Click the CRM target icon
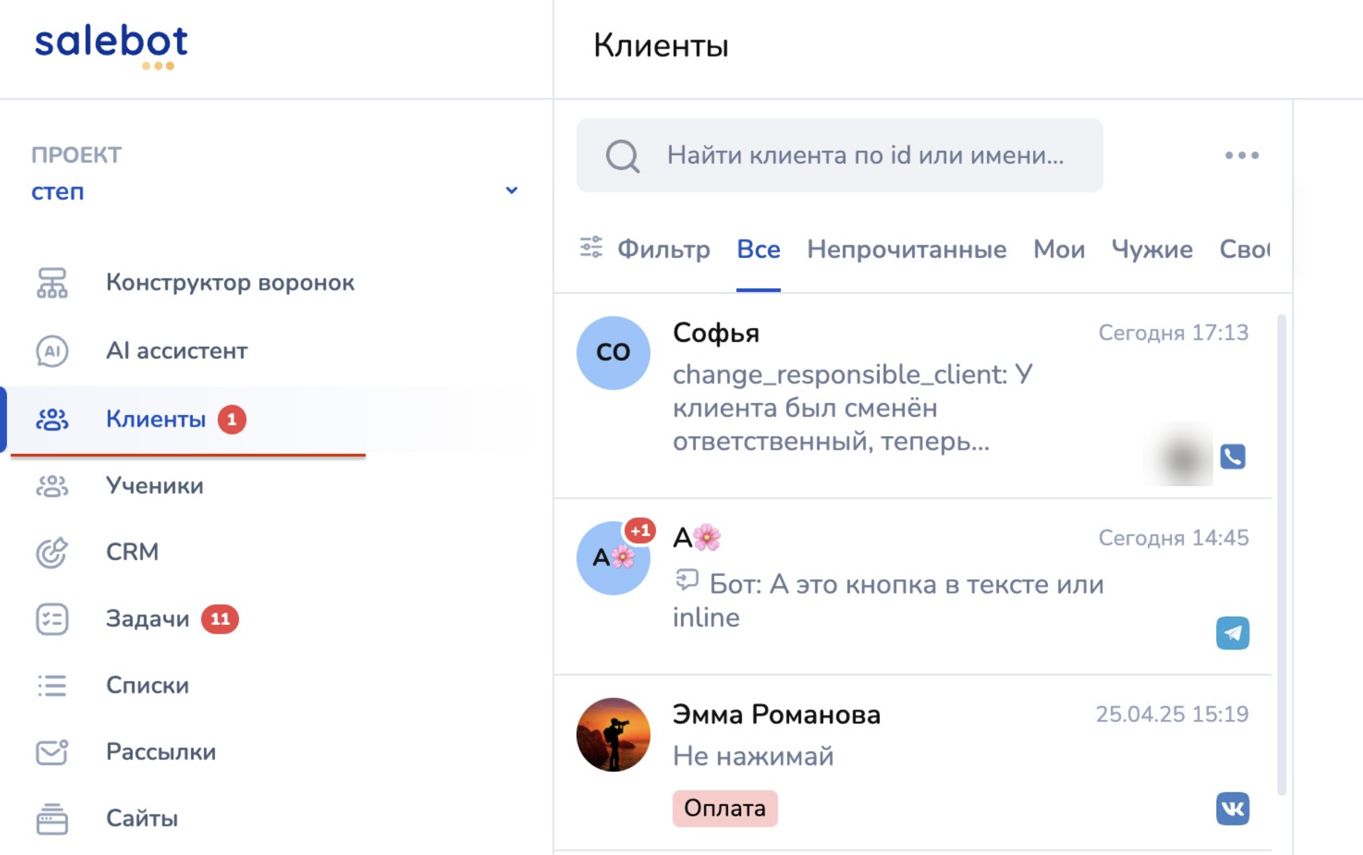 click(x=52, y=553)
